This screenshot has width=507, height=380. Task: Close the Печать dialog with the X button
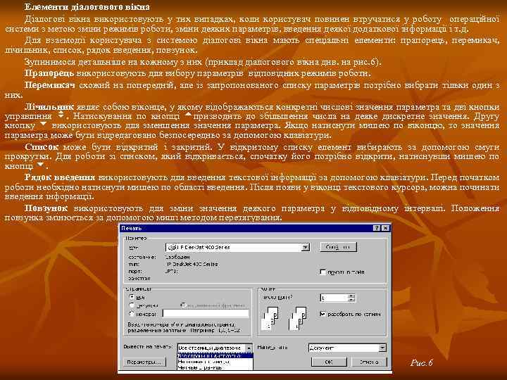[x=385, y=228]
